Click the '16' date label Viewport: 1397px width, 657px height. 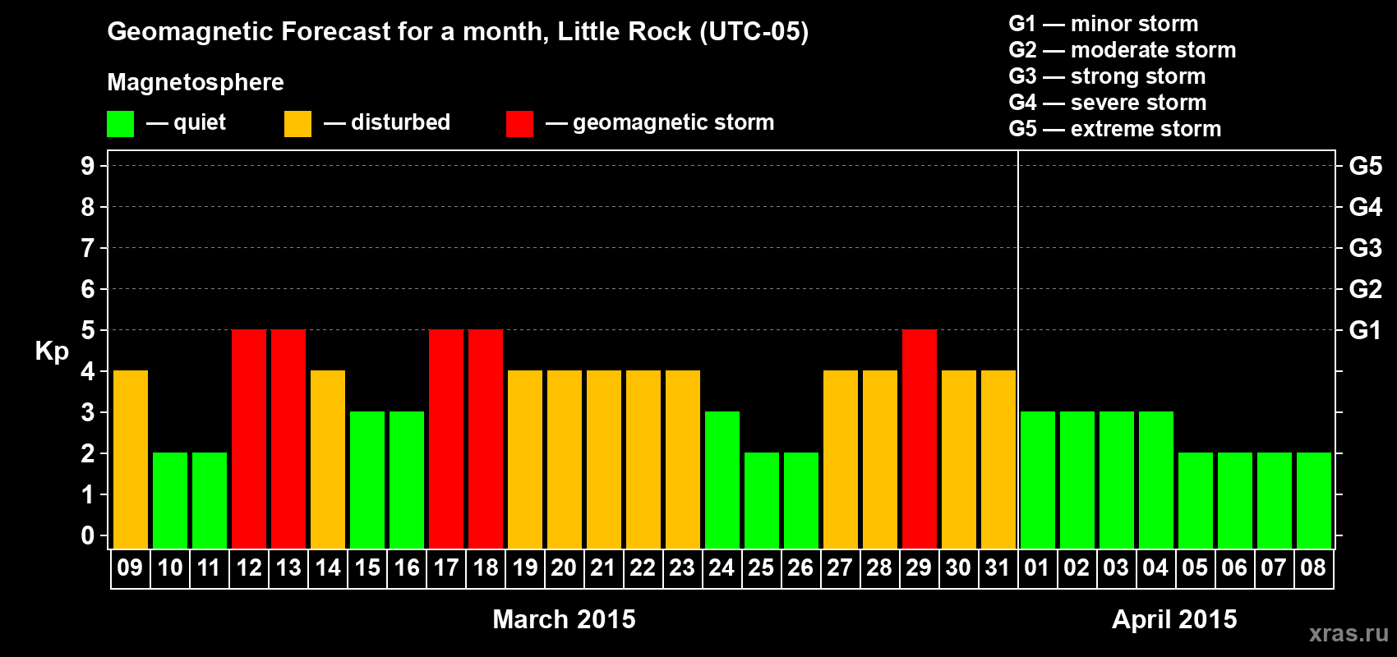click(x=407, y=568)
